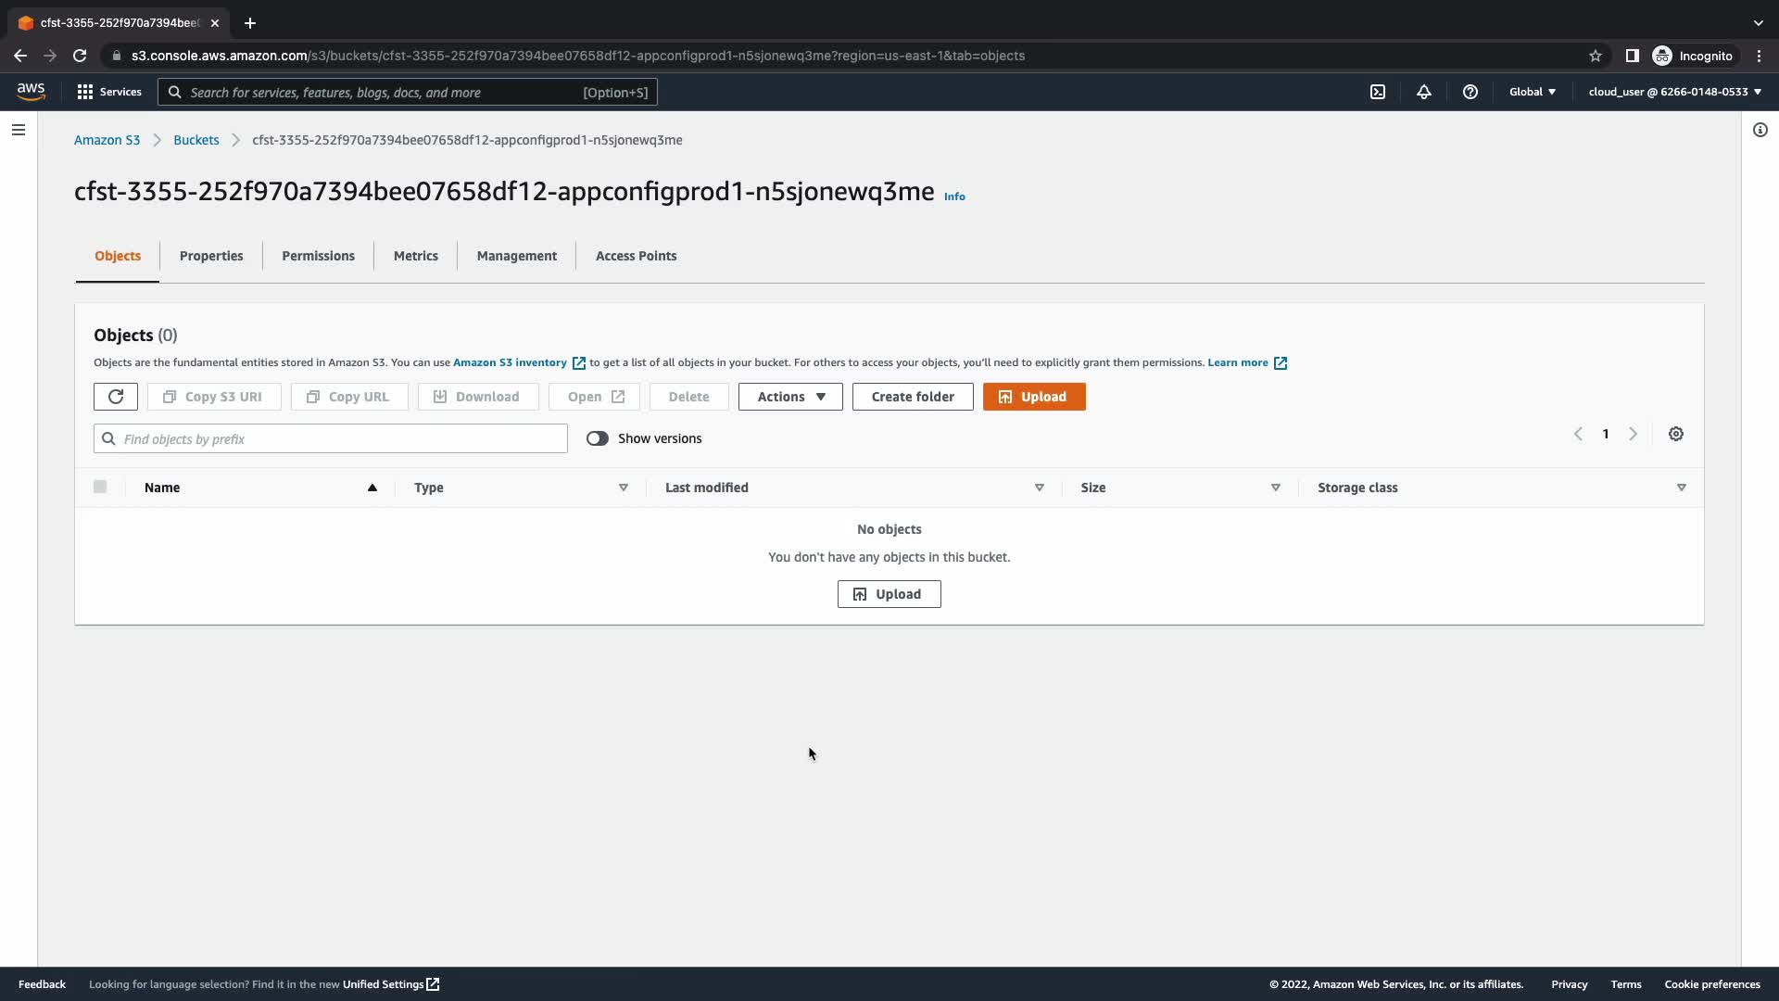This screenshot has height=1001, width=1779.
Task: Click the orange Upload button
Action: point(1034,397)
